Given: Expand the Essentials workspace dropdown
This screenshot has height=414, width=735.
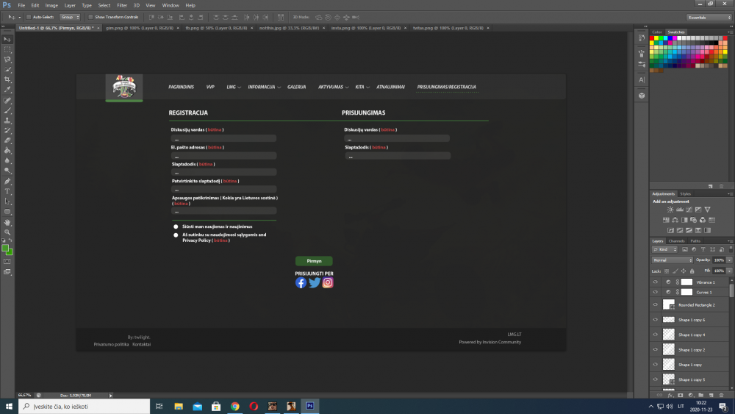Looking at the screenshot, I should tap(708, 16).
